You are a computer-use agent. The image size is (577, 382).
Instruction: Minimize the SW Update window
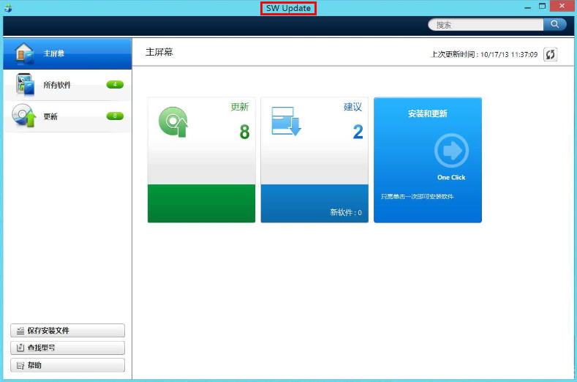pos(528,7)
